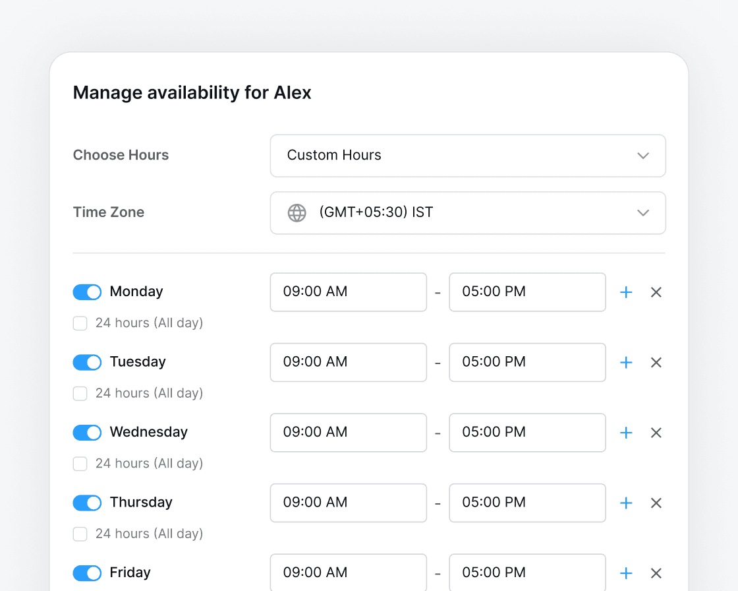
Task: Open Monday's 09:00 AM start time picker
Action: [x=348, y=292]
